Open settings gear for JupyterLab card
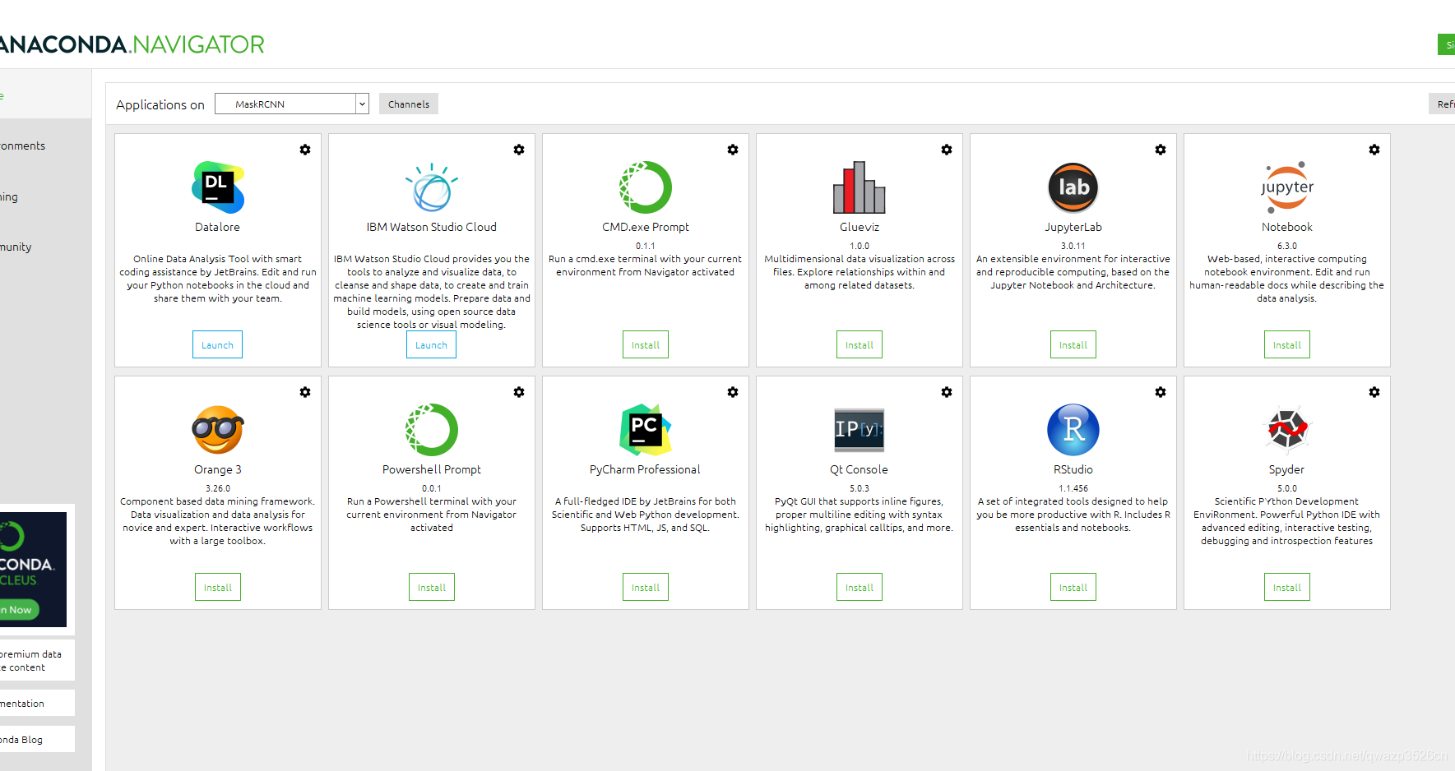Viewport: 1455px width, 771px height. click(x=1161, y=150)
